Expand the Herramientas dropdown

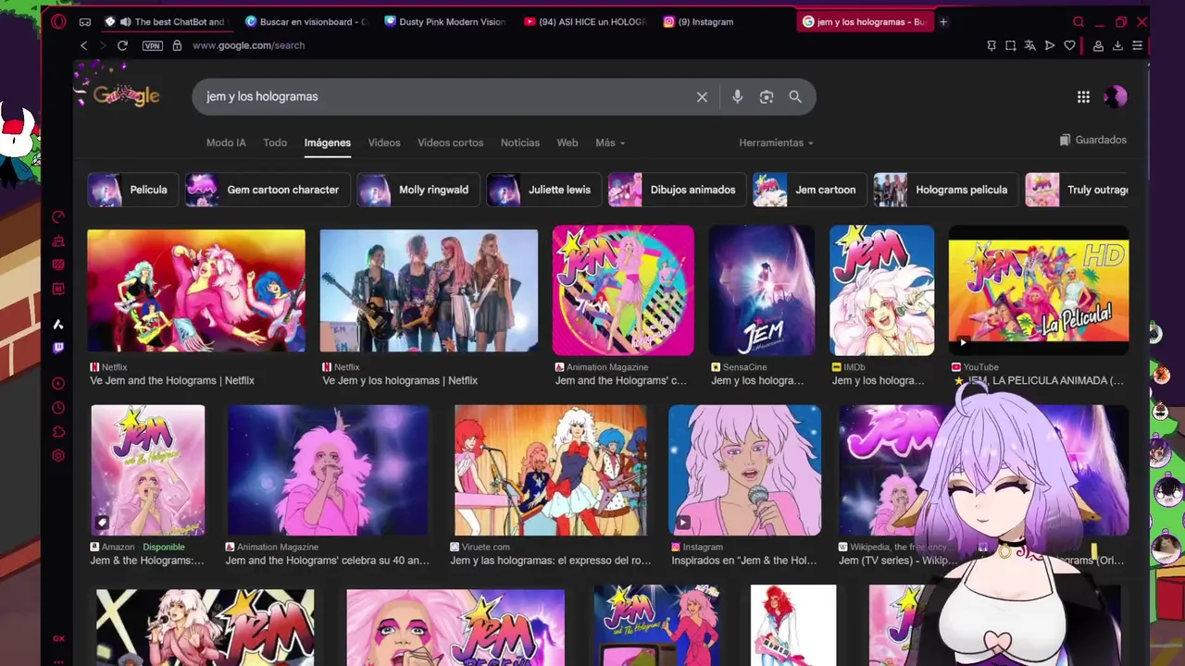776,142
